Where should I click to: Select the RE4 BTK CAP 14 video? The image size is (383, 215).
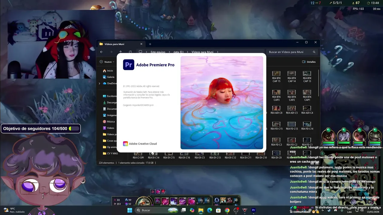tap(292, 76)
